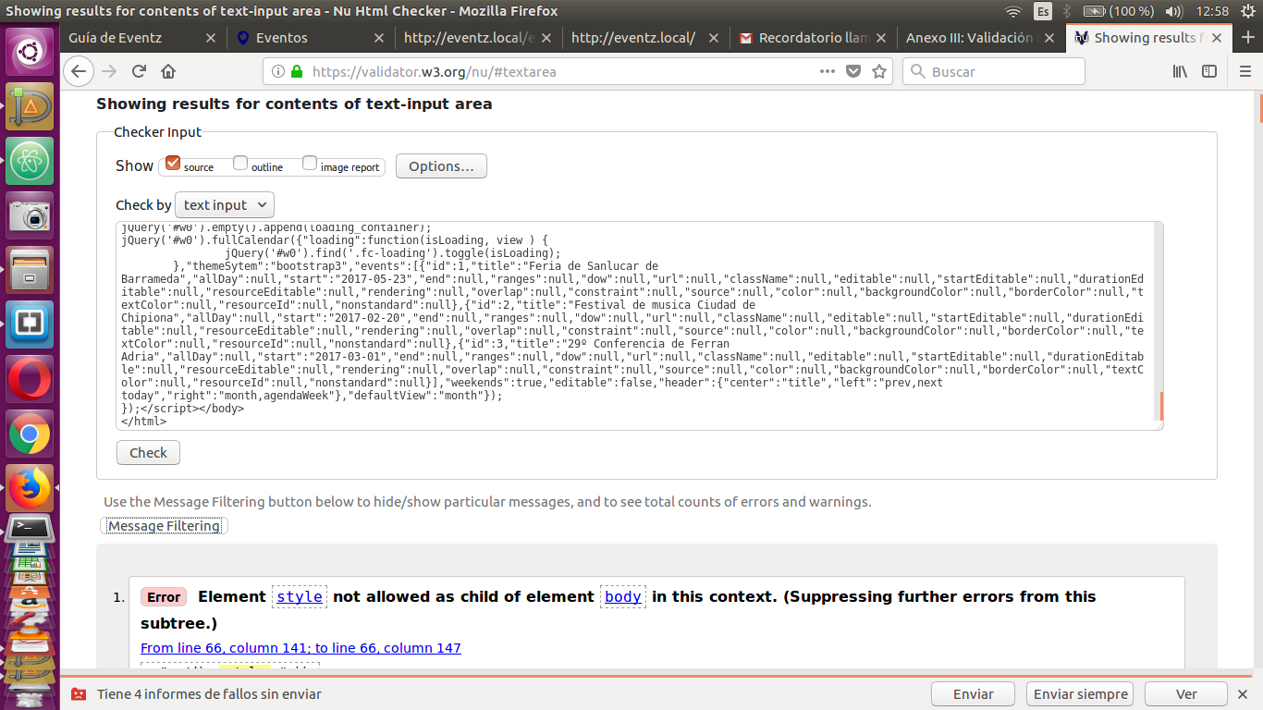Viewport: 1263px width, 710px height.
Task: Open the sound volume indicator
Action: [x=1174, y=11]
